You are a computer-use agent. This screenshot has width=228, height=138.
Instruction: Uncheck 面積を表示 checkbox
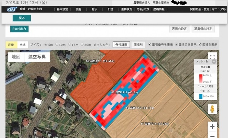(x=200, y=44)
